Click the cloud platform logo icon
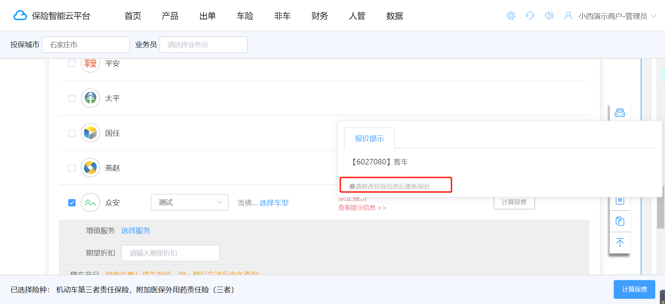 pos(20,16)
